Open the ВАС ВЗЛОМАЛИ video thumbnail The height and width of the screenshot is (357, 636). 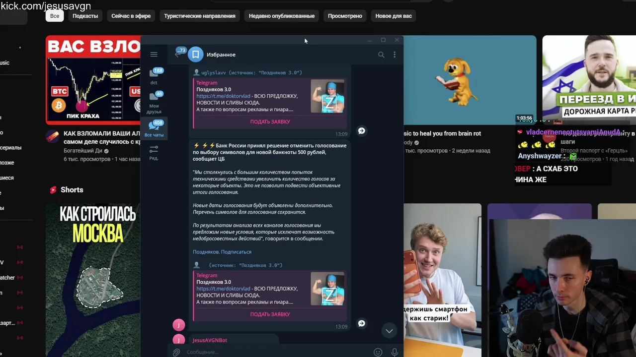pos(93,79)
